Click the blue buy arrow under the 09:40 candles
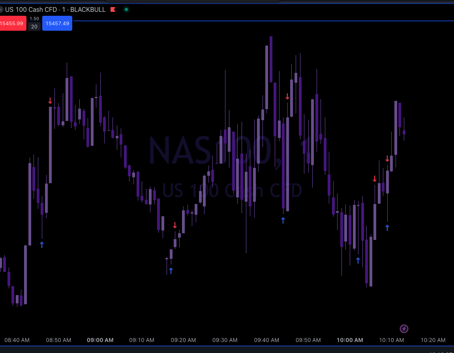This screenshot has width=454, height=353. coord(283,221)
